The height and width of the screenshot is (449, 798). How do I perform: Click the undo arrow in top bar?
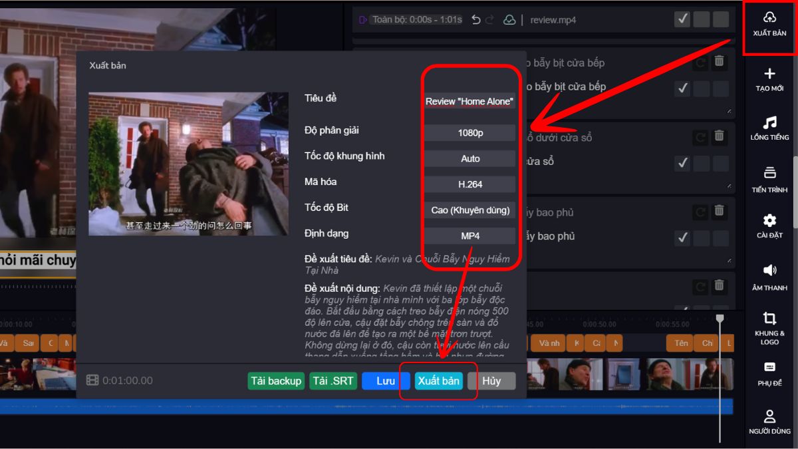(x=475, y=20)
